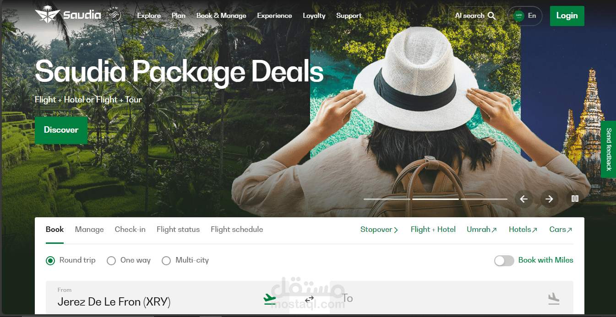Image resolution: width=616 pixels, height=317 pixels.
Task: Enable the Book with Miles toggle
Action: [504, 260]
